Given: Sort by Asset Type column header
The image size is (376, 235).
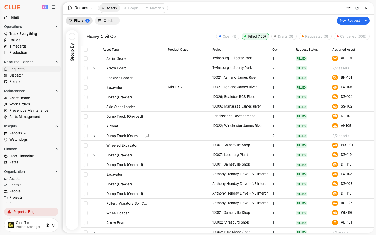Looking at the screenshot, I should click(111, 50).
